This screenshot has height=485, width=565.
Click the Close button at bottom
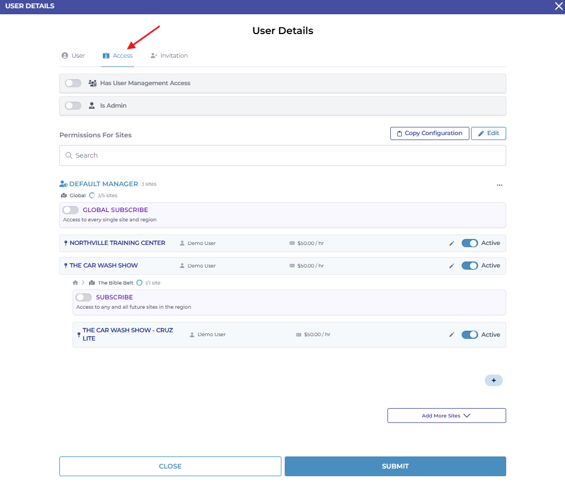(170, 466)
